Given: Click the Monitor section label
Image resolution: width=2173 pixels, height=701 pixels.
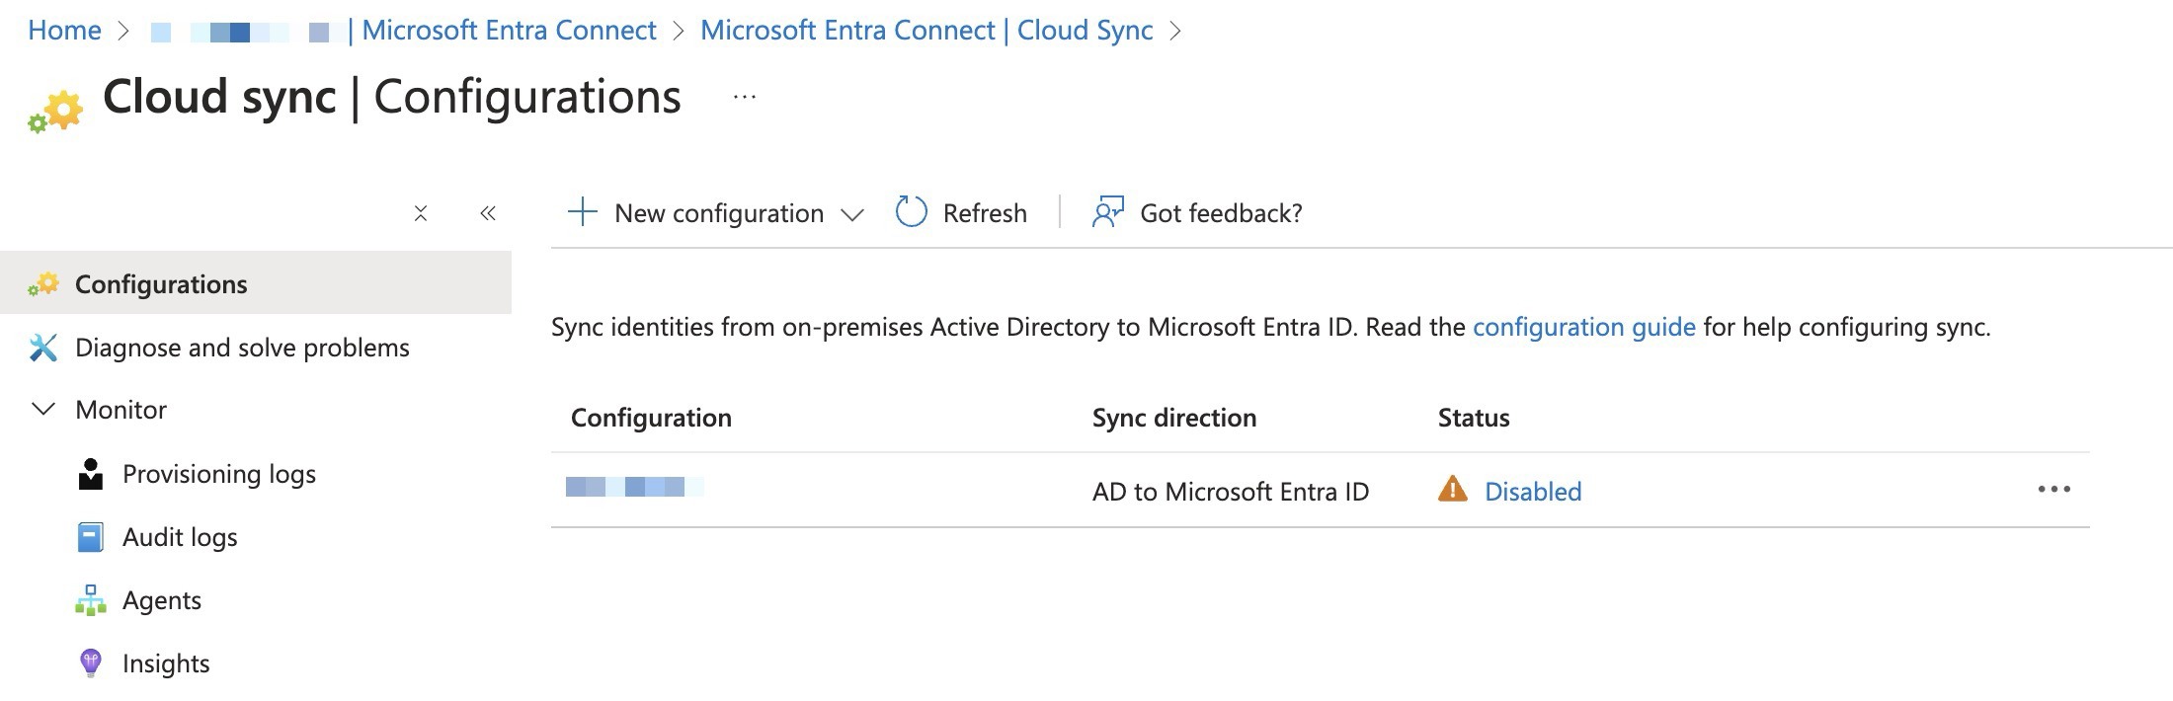Looking at the screenshot, I should click(x=121, y=410).
